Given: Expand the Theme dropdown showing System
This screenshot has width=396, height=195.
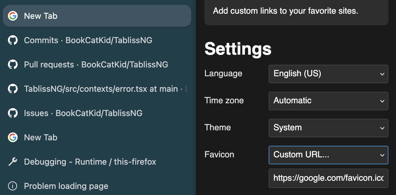Looking at the screenshot, I should pos(328,128).
